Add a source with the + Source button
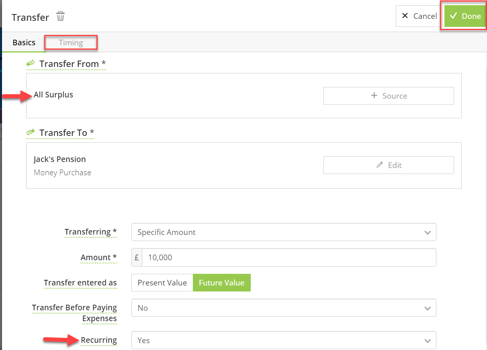The height and width of the screenshot is (350, 487). (389, 96)
